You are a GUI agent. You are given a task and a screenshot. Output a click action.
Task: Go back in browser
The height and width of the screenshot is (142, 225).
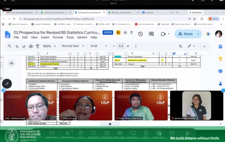3,19
